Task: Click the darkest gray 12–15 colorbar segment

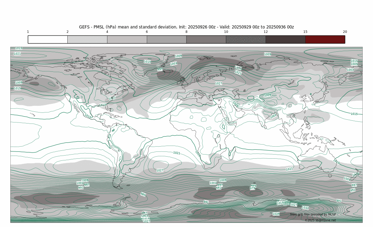Action: pos(285,39)
